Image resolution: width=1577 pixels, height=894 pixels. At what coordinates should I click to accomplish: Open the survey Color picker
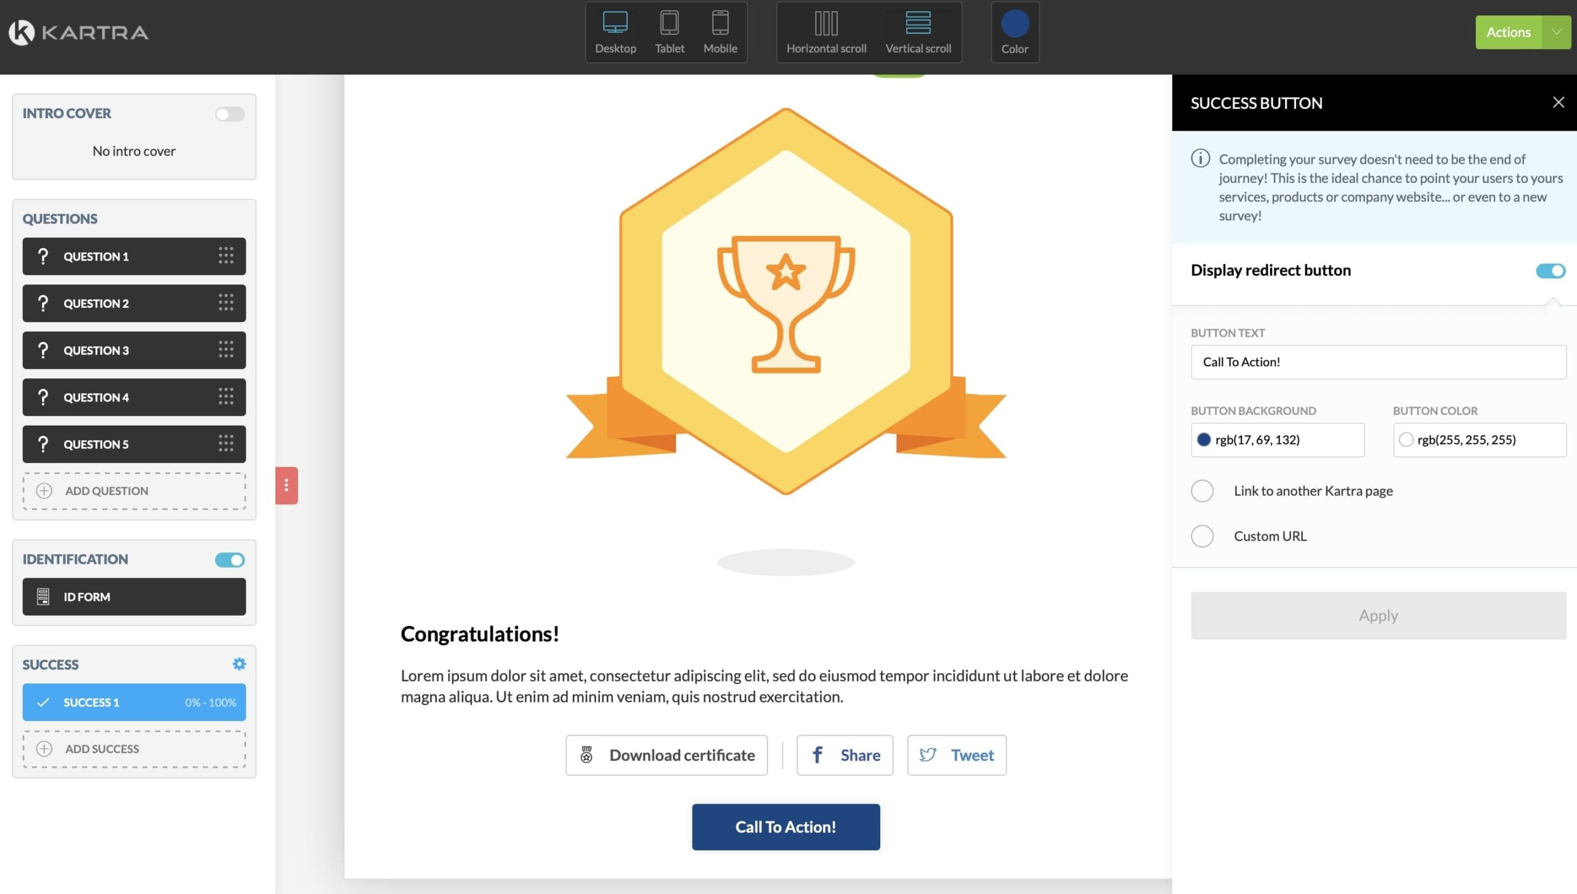[x=1015, y=33]
